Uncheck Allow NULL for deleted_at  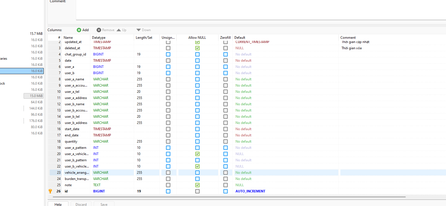(197, 48)
